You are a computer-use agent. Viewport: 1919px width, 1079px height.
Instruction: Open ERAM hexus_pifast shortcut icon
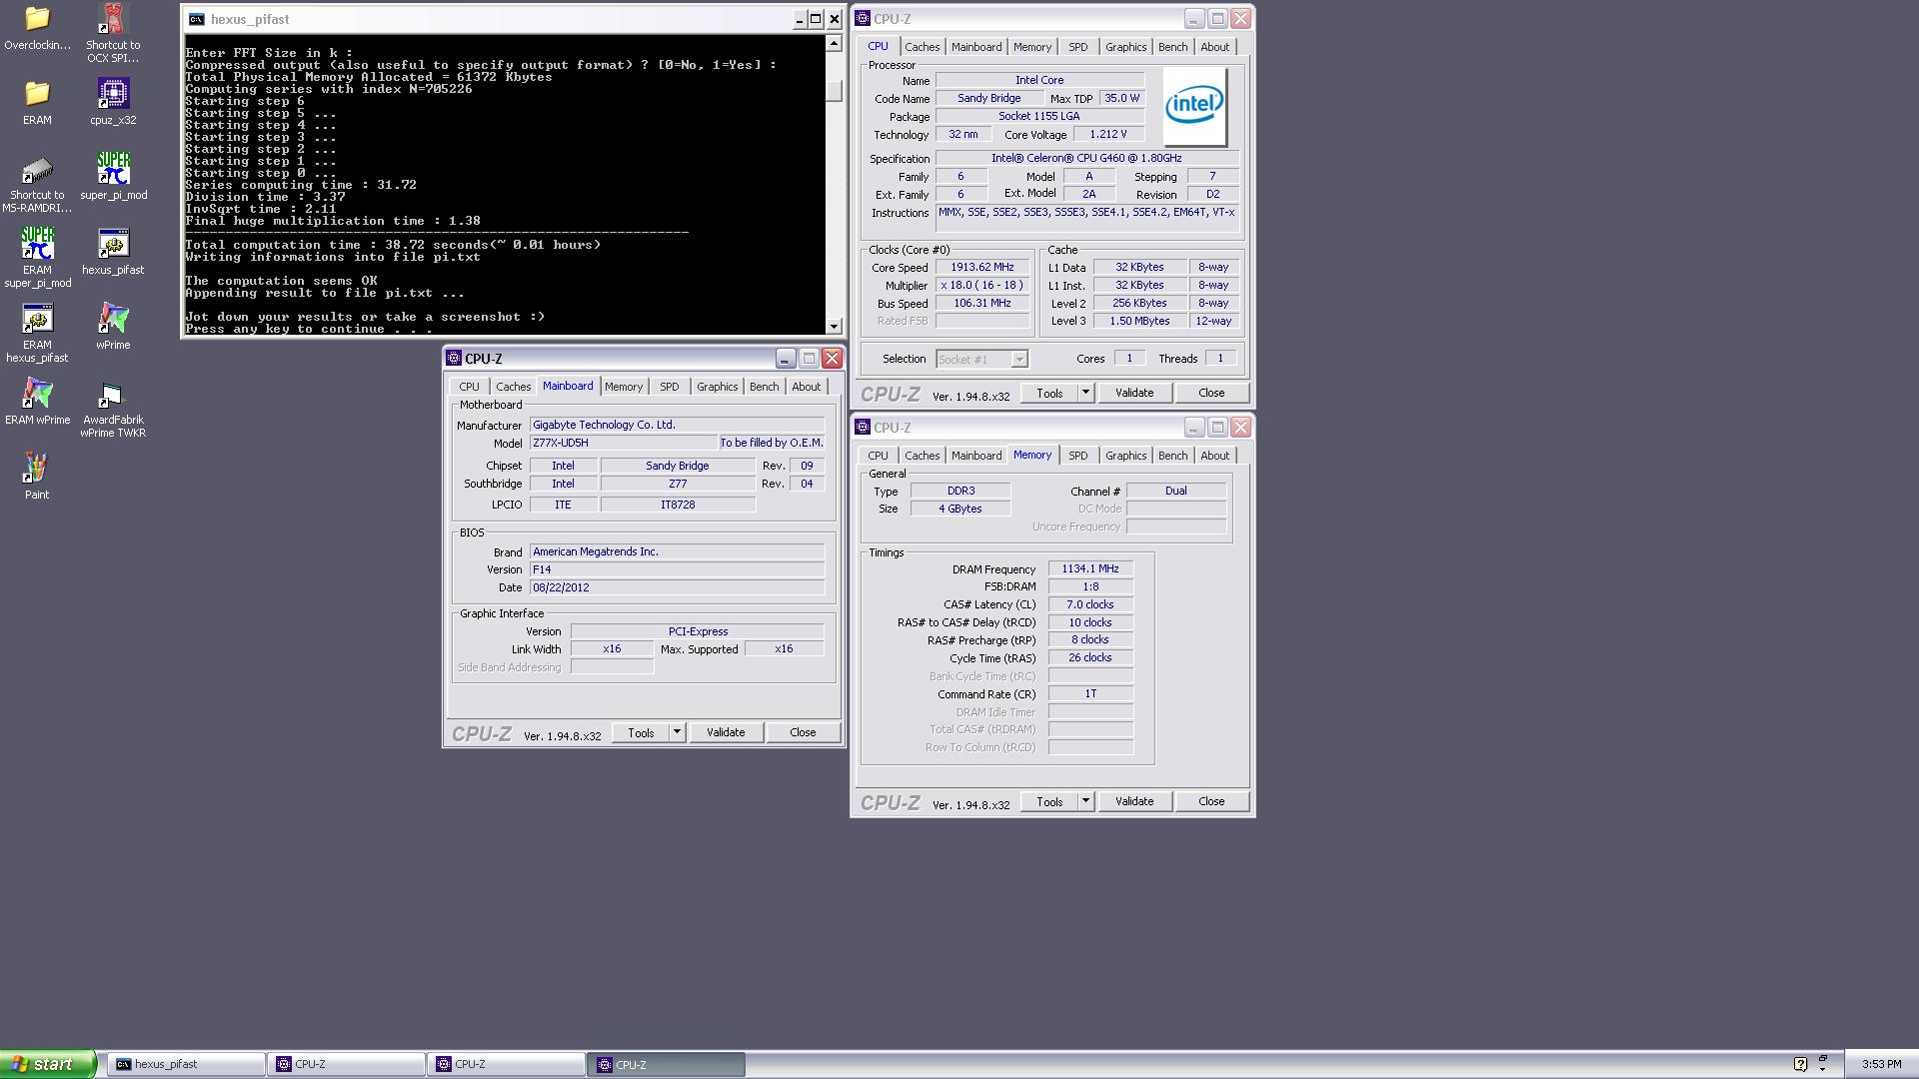37,333
